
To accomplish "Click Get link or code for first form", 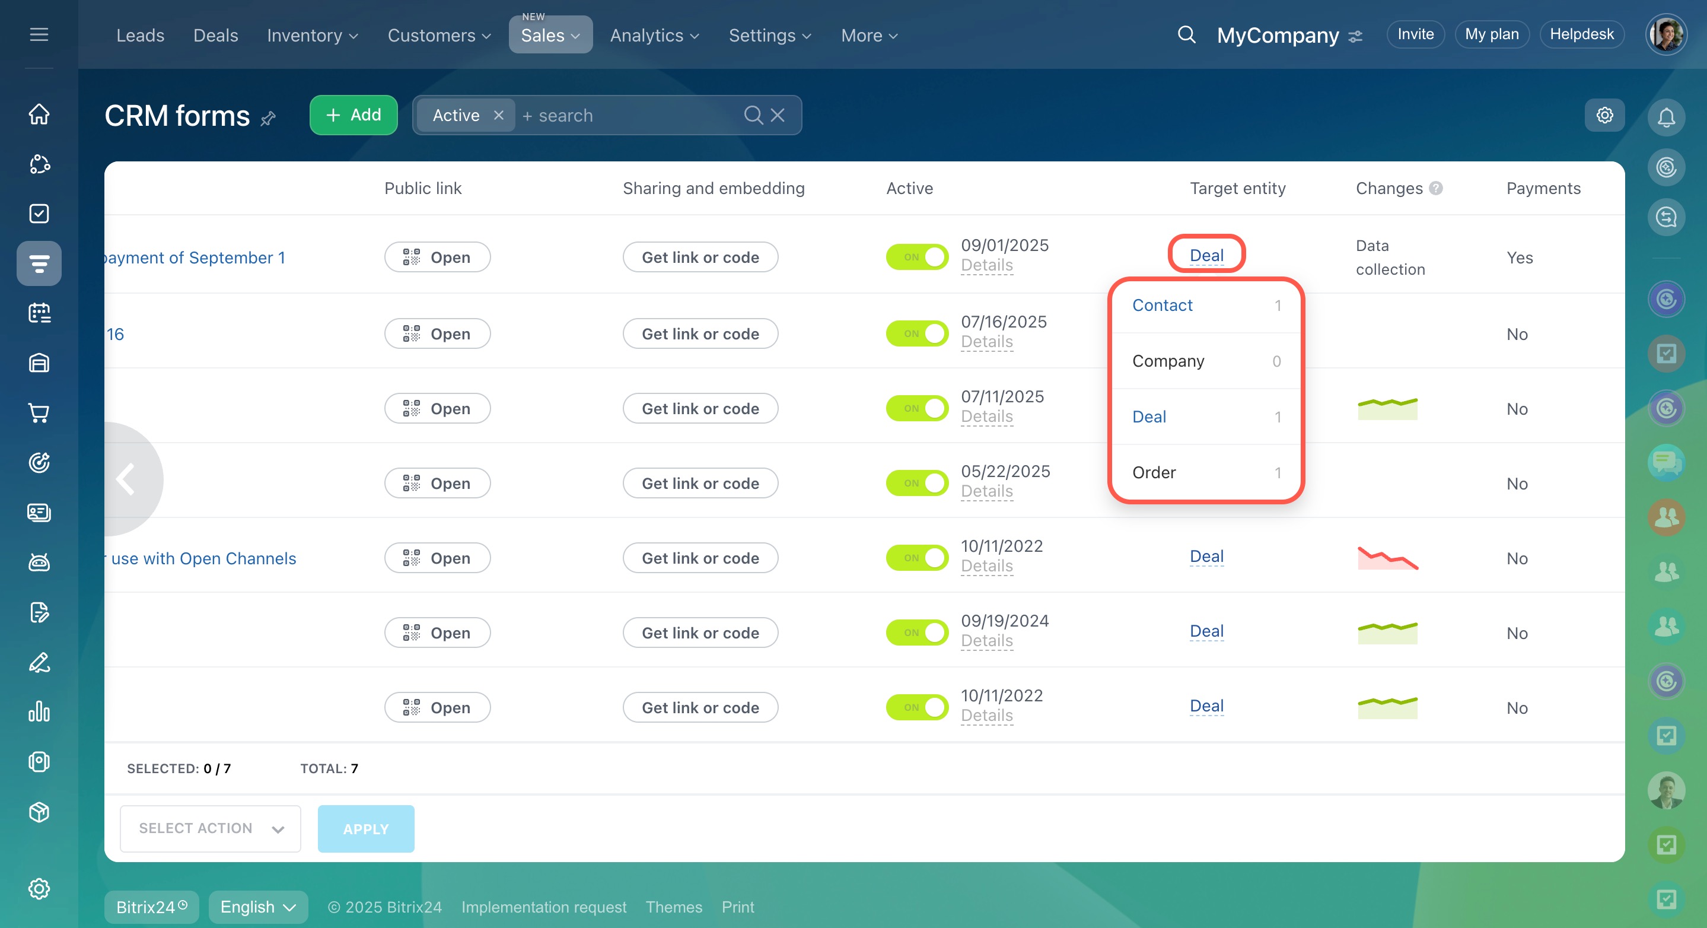I will (700, 257).
